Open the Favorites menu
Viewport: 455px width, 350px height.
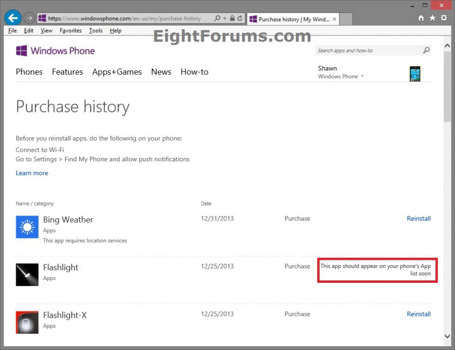tap(70, 30)
